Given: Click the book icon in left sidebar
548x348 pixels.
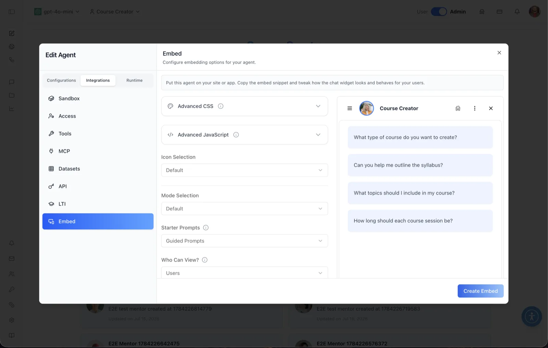Looking at the screenshot, I should click(12, 336).
